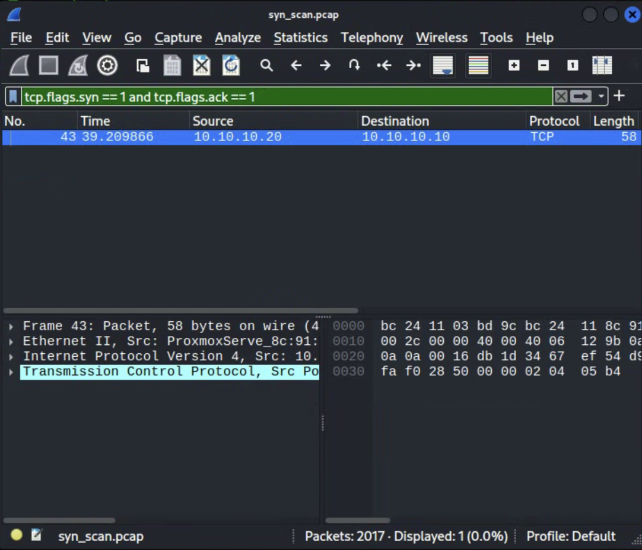This screenshot has width=642, height=550.
Task: Zoom in on the packet list
Action: coord(514,65)
